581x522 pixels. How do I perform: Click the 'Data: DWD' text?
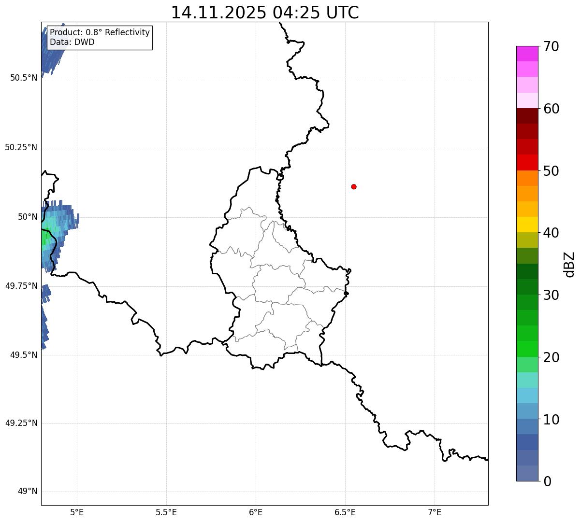[x=72, y=42]
